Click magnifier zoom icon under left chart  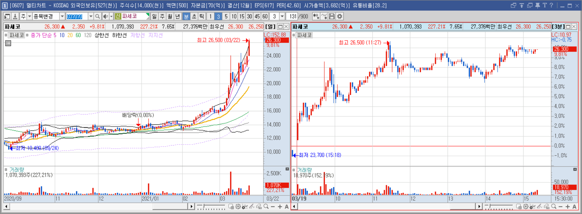point(266,206)
